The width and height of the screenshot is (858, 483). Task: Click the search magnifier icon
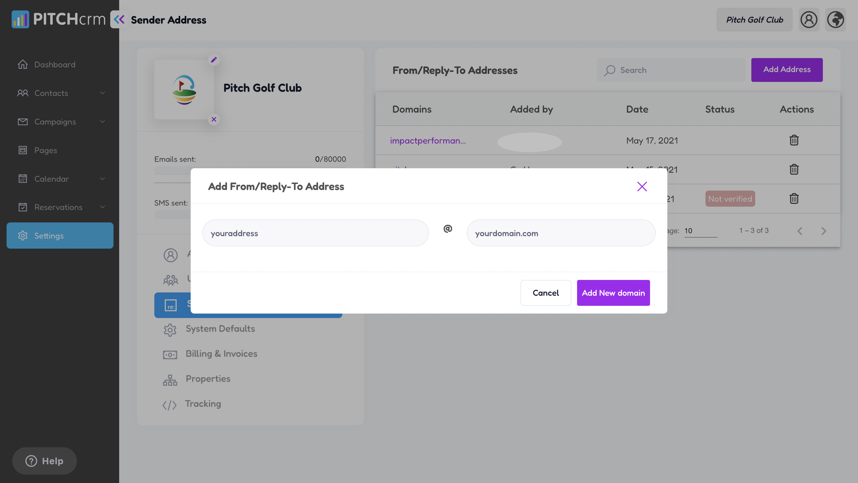point(610,70)
